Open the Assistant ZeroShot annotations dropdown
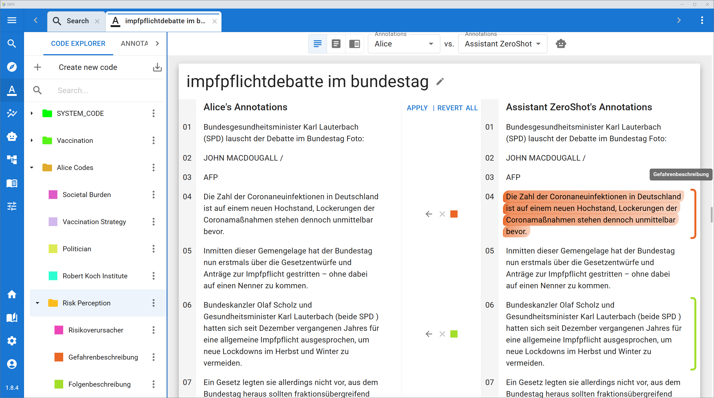This screenshot has height=398, width=714. coord(502,44)
